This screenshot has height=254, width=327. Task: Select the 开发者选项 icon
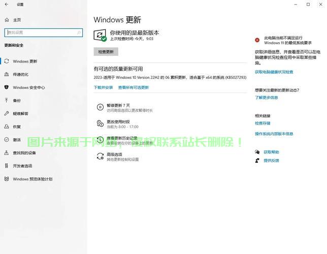[x=7, y=166]
